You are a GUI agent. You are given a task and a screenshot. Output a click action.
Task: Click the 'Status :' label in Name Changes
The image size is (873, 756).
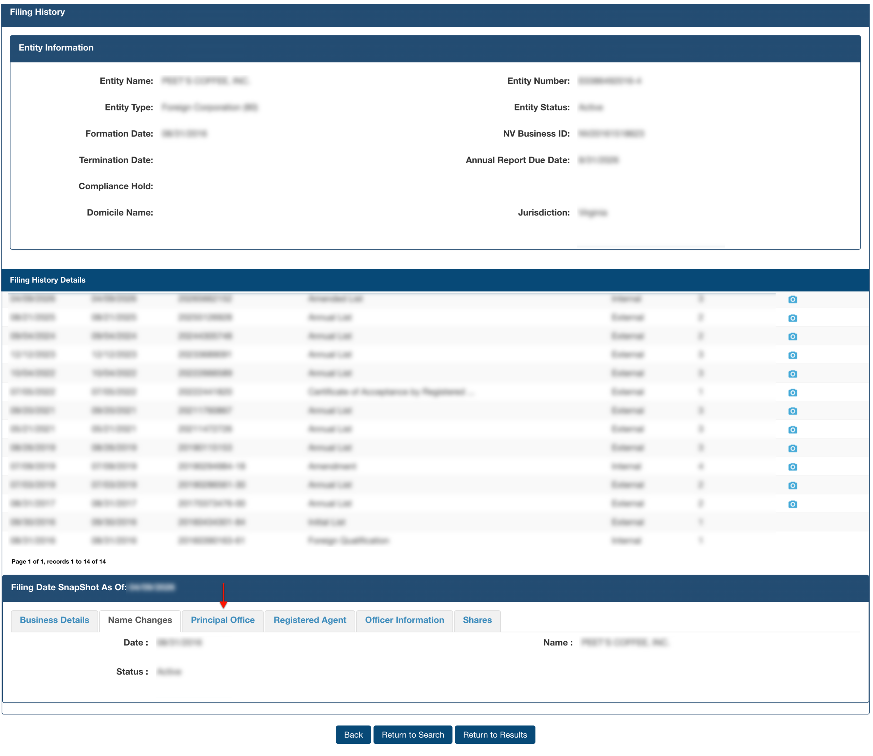coord(132,672)
